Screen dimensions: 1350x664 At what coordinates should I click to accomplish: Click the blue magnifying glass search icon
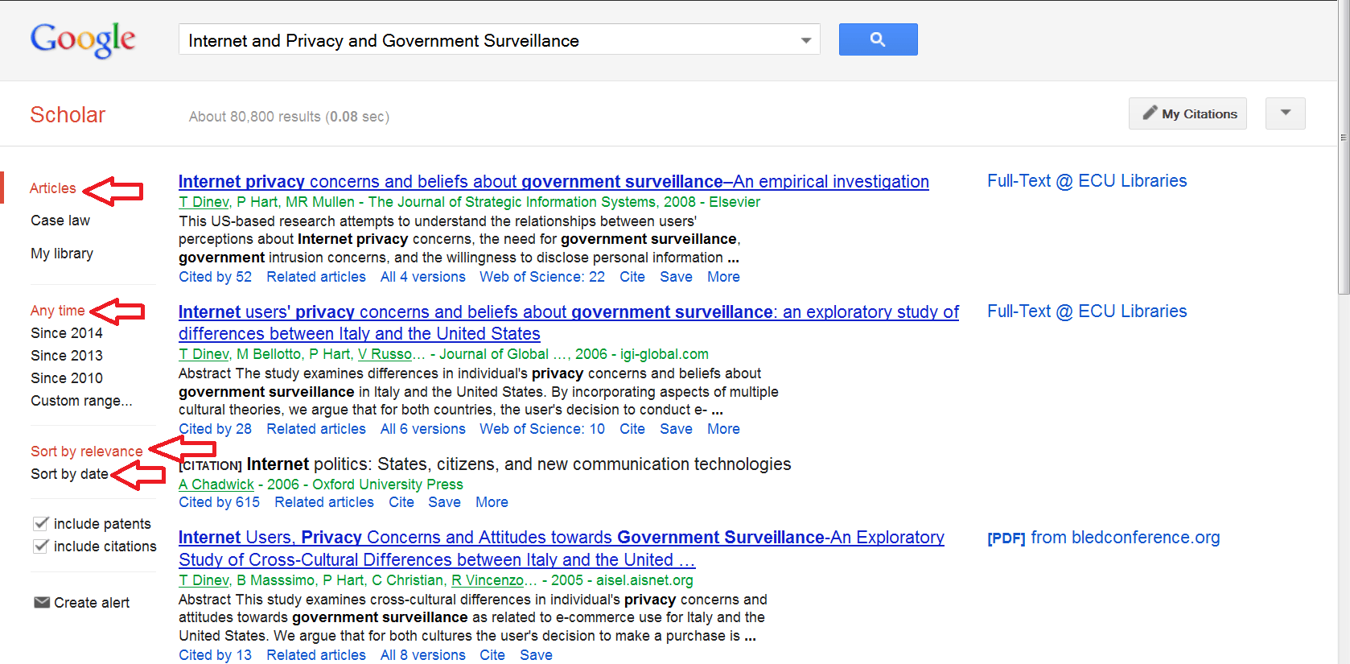click(x=877, y=39)
